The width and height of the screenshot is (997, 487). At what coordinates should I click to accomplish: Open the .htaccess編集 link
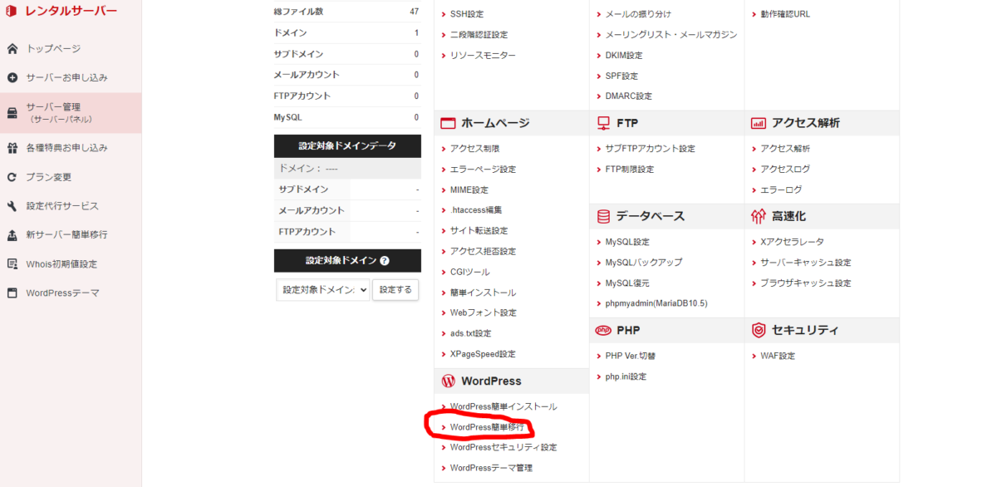(475, 210)
